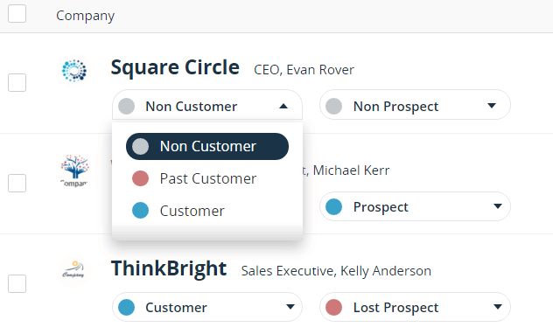The width and height of the screenshot is (553, 334).
Task: Click the tree company logo icon
Action: tap(74, 170)
